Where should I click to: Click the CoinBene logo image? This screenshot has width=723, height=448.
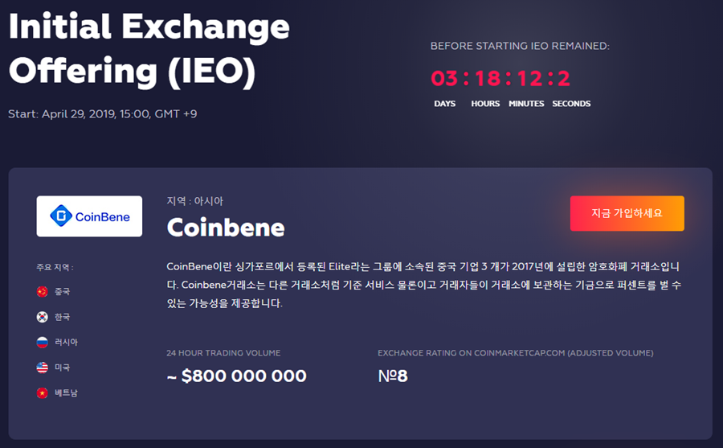click(89, 216)
